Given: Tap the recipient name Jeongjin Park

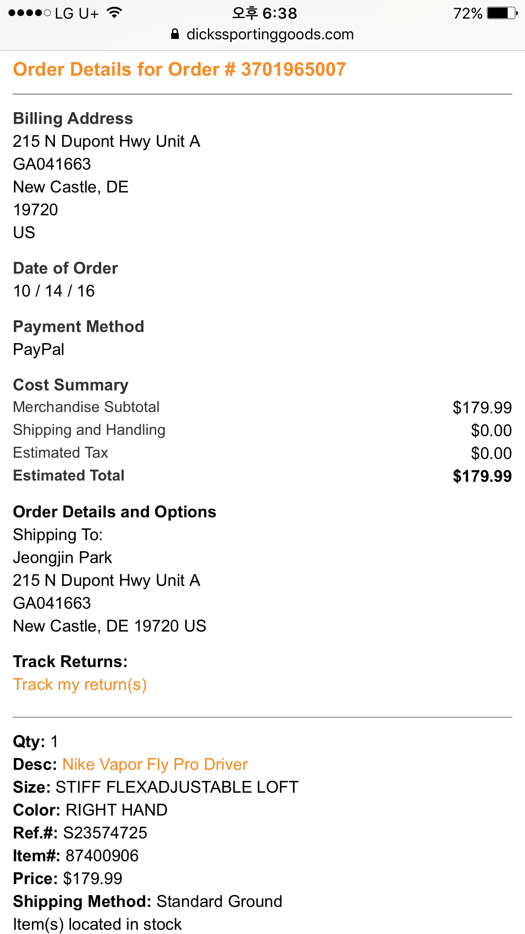Looking at the screenshot, I should click(63, 558).
